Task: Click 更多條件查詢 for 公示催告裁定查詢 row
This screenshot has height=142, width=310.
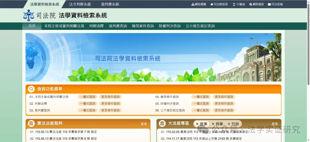Action: (x=224, y=110)
